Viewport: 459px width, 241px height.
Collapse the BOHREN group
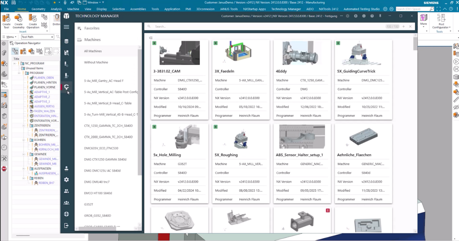pyautogui.click(x=24, y=140)
